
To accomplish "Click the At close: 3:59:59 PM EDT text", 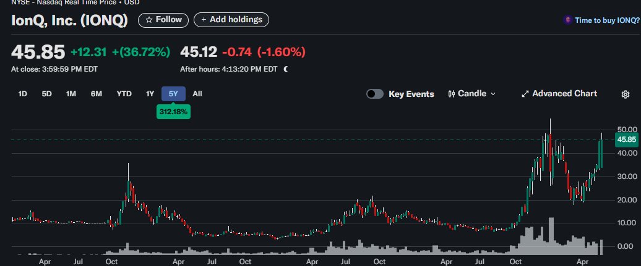I will click(x=54, y=69).
